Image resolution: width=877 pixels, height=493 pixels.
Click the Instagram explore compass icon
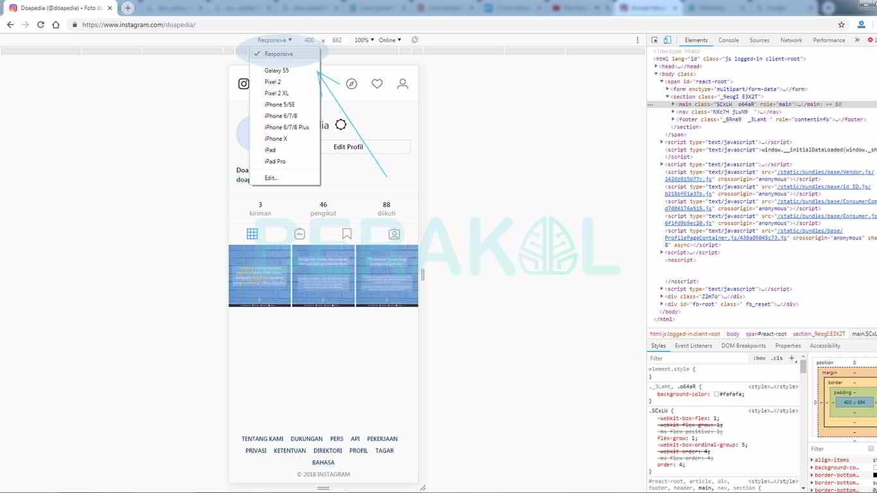click(x=351, y=84)
